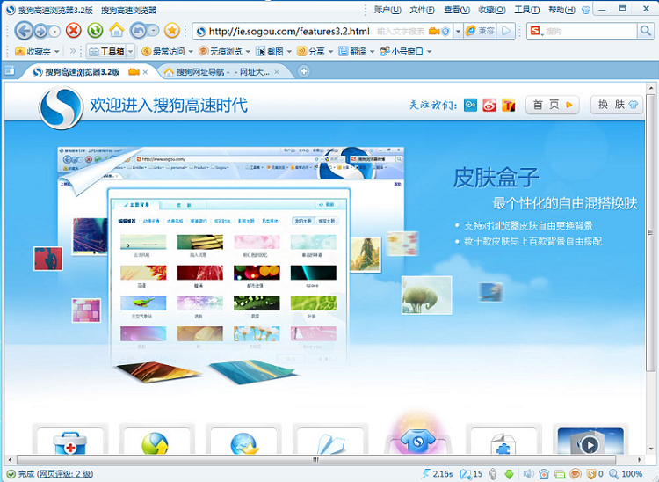The width and height of the screenshot is (659, 482).
Task: Click the skin shirt icon in title bar
Action: pos(585,10)
